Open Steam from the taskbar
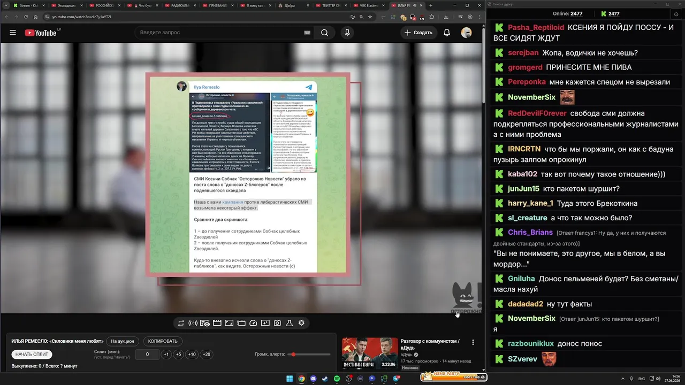This screenshot has width=685, height=385. tap(325, 379)
